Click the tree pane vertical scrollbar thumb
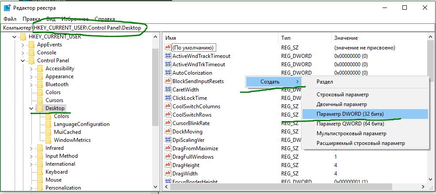The image size is (436, 194). click(156, 87)
